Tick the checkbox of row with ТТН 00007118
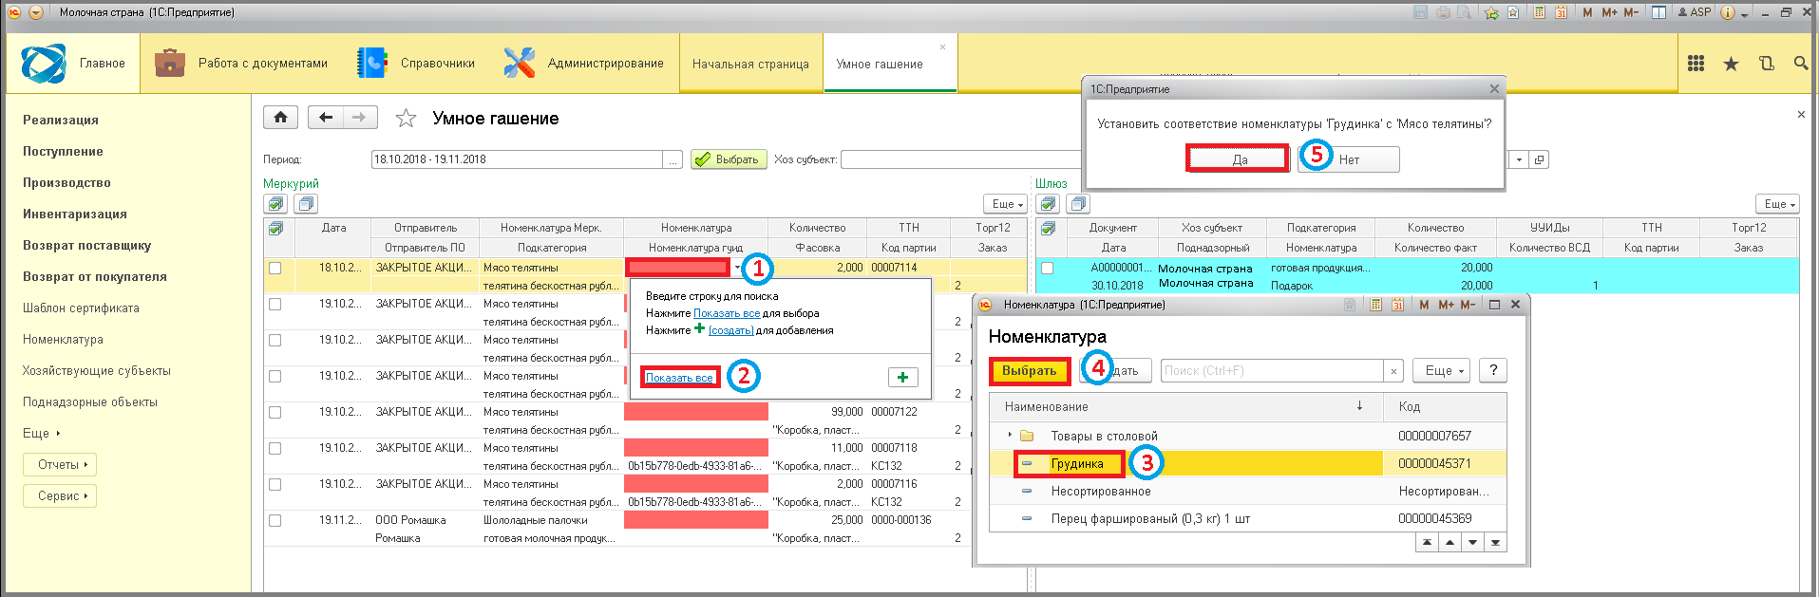This screenshot has width=1819, height=597. pyautogui.click(x=275, y=448)
